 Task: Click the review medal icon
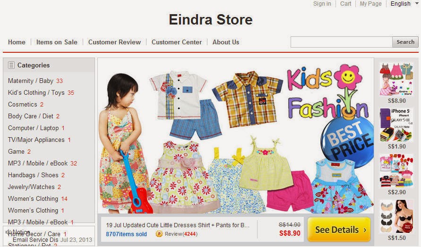tap(159, 234)
